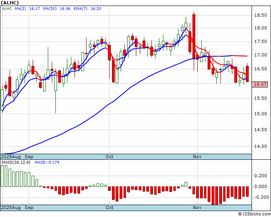Click the 14.00 price axis label
Viewport: 271px width, 217px height.
[261, 146]
